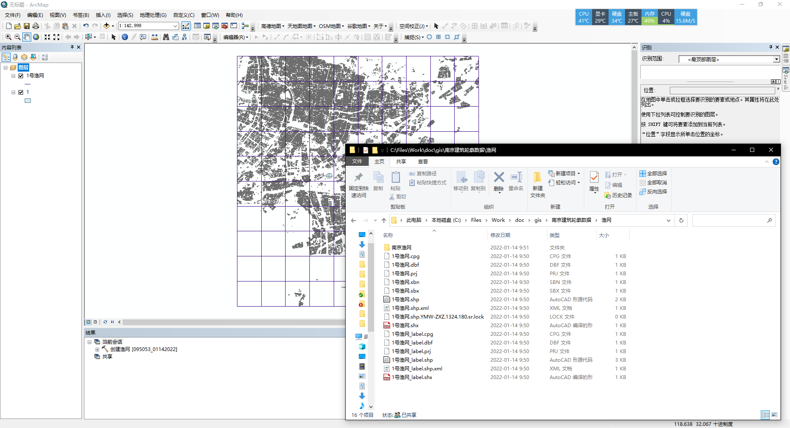Open the 高德地图 dropdown menu

coord(272,26)
